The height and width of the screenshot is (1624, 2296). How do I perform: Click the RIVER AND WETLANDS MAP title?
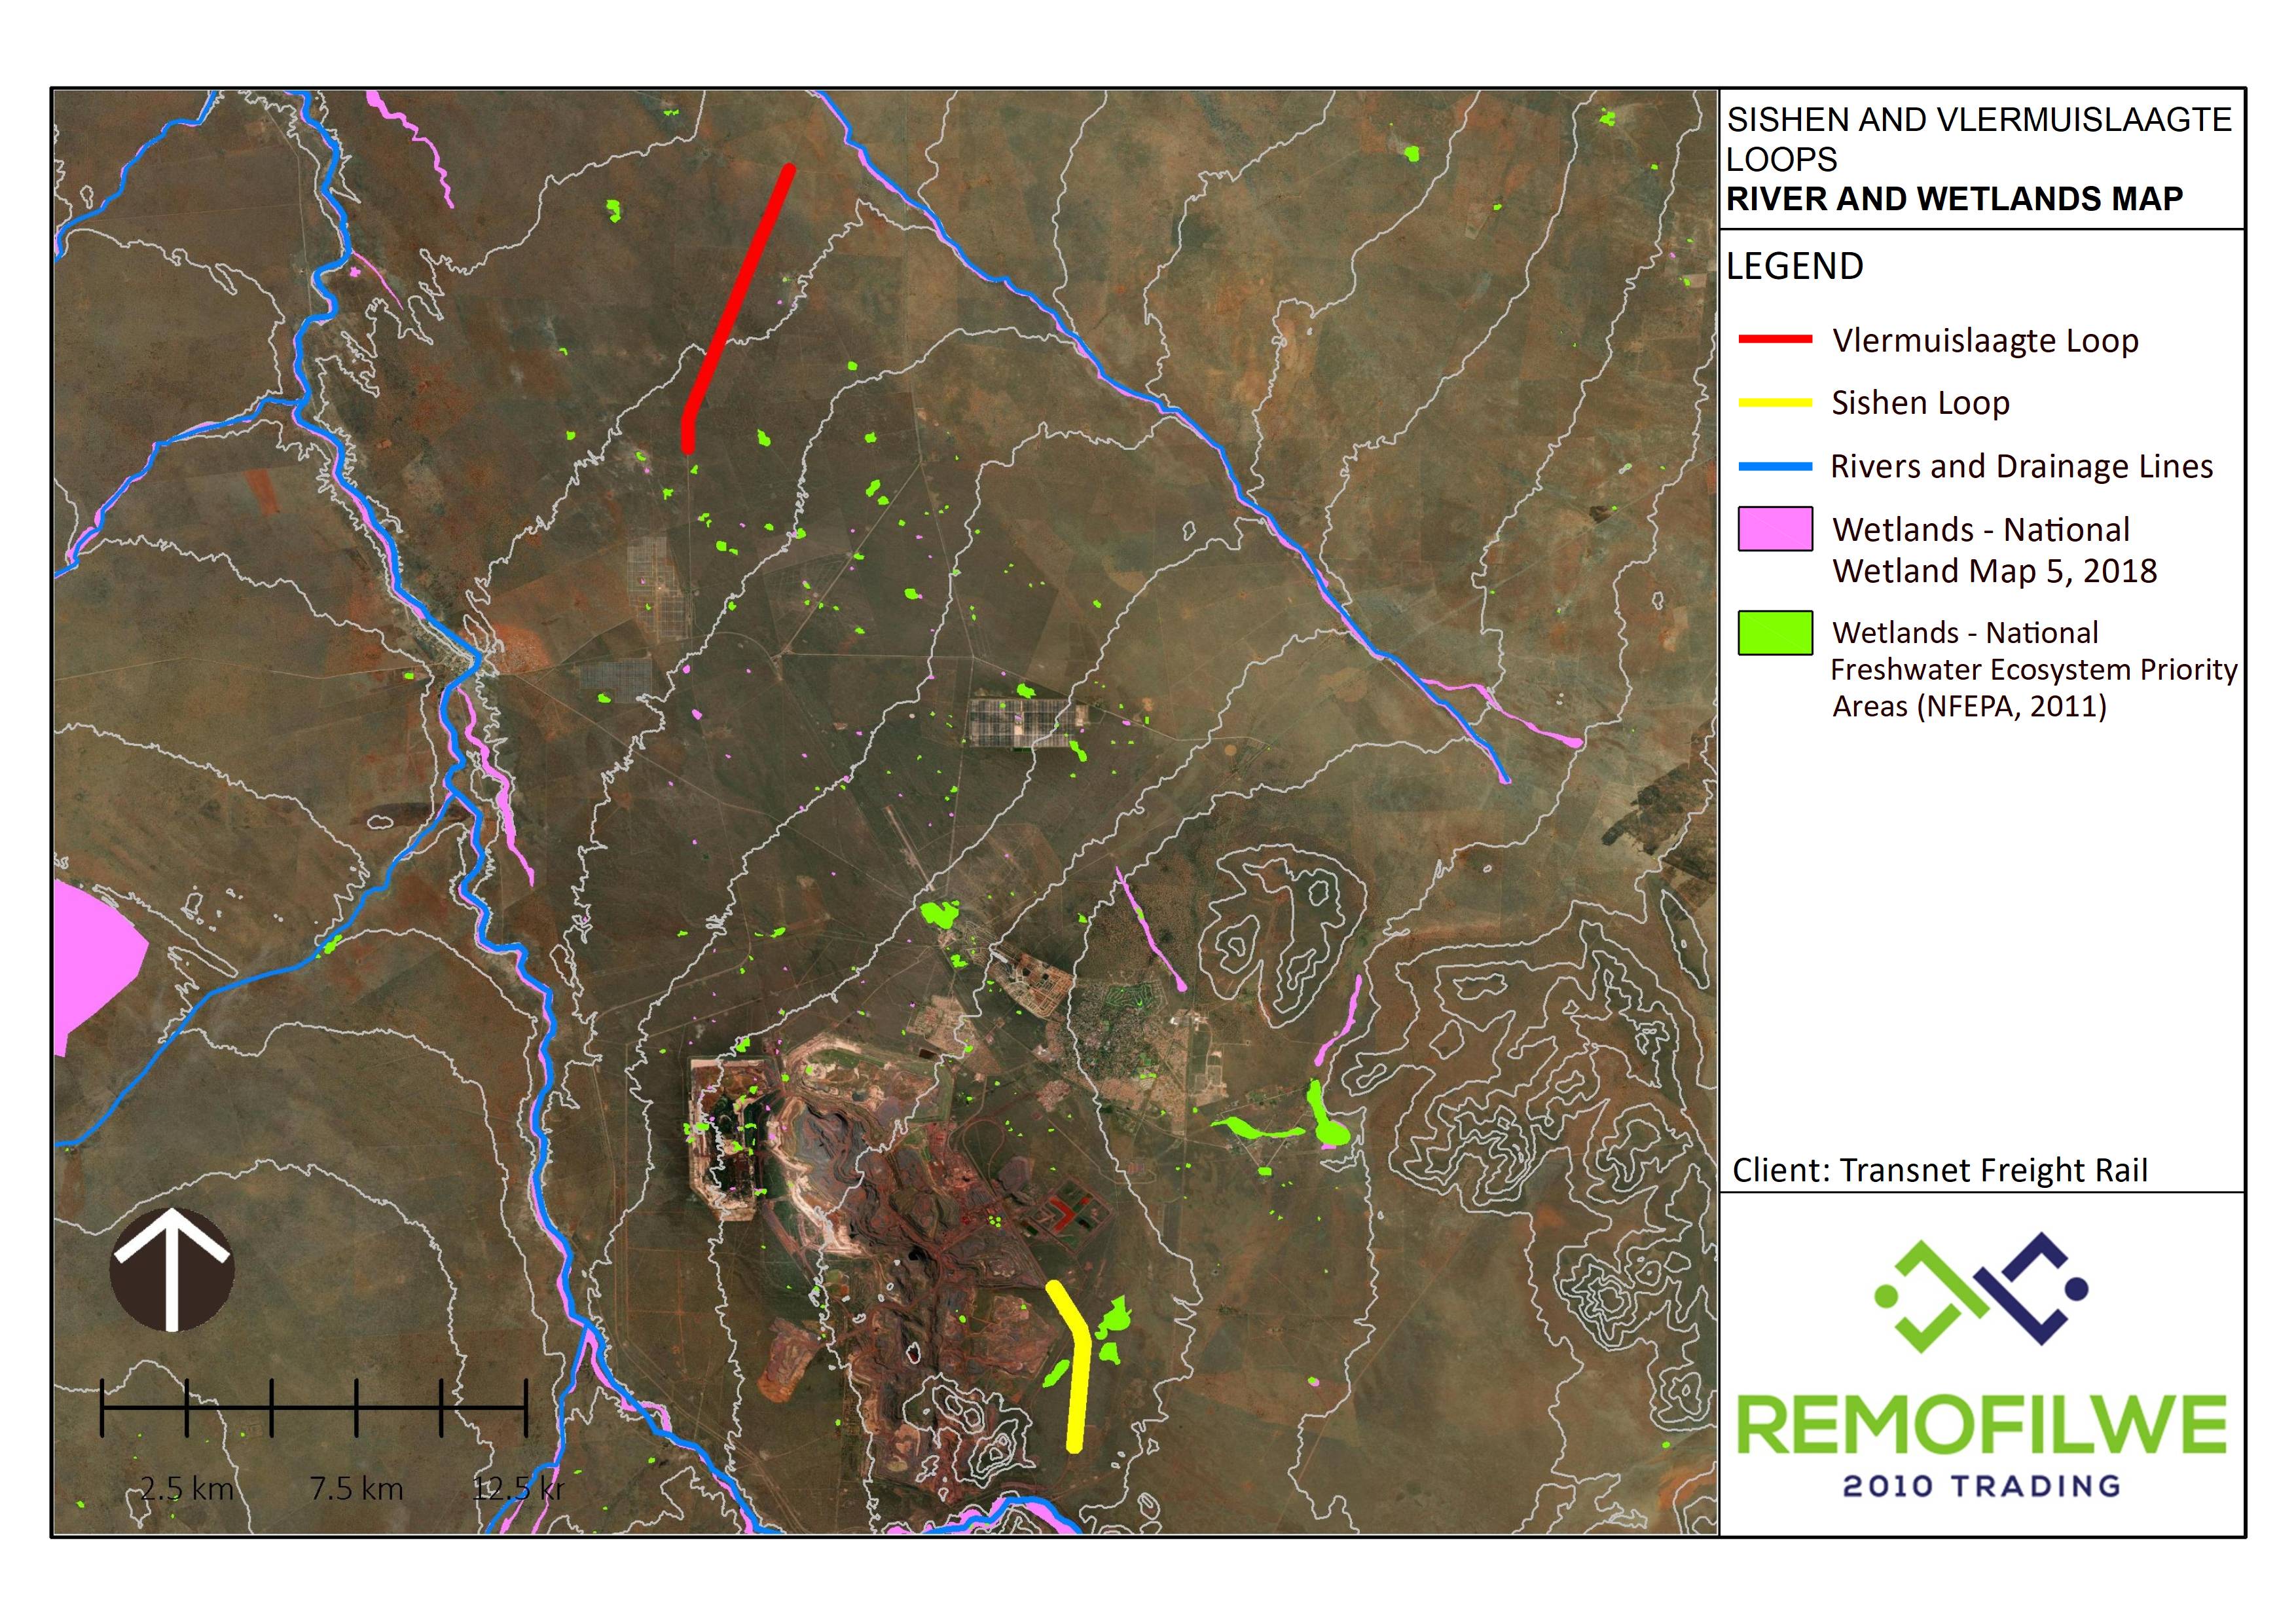(1954, 199)
